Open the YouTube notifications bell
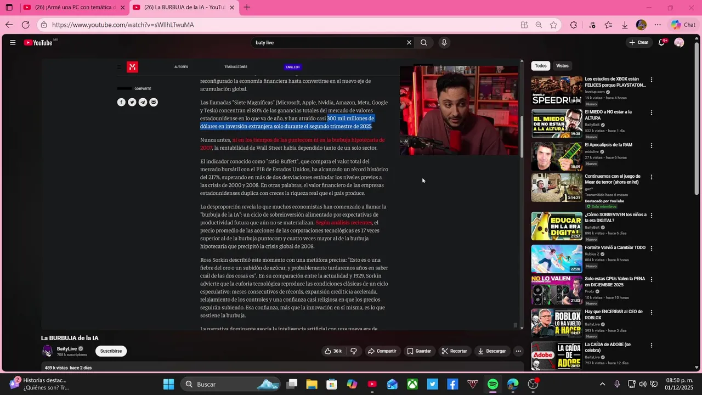The height and width of the screenshot is (395, 702). pyautogui.click(x=662, y=42)
